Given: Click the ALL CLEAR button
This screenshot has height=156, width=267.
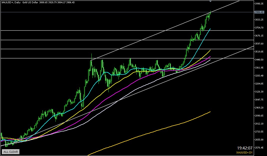Looking at the screenshot, I should tap(10, 152).
